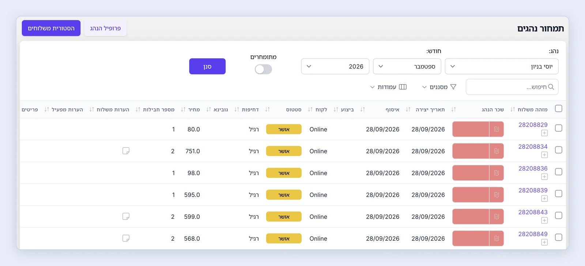This screenshot has height=266, width=585.
Task: Check the select-all checkbox in table header
Action: tap(558, 109)
